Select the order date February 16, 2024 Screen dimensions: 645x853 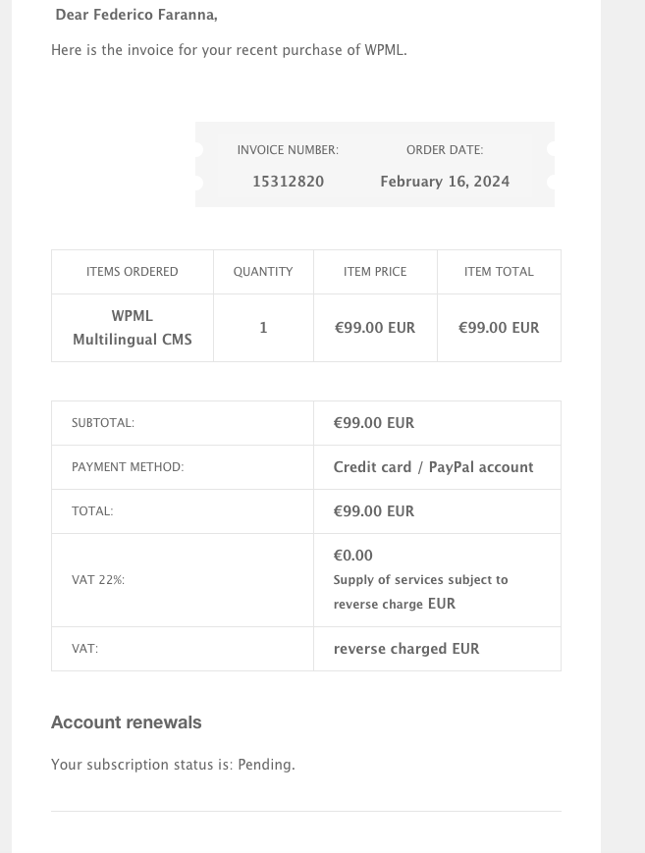[445, 182]
